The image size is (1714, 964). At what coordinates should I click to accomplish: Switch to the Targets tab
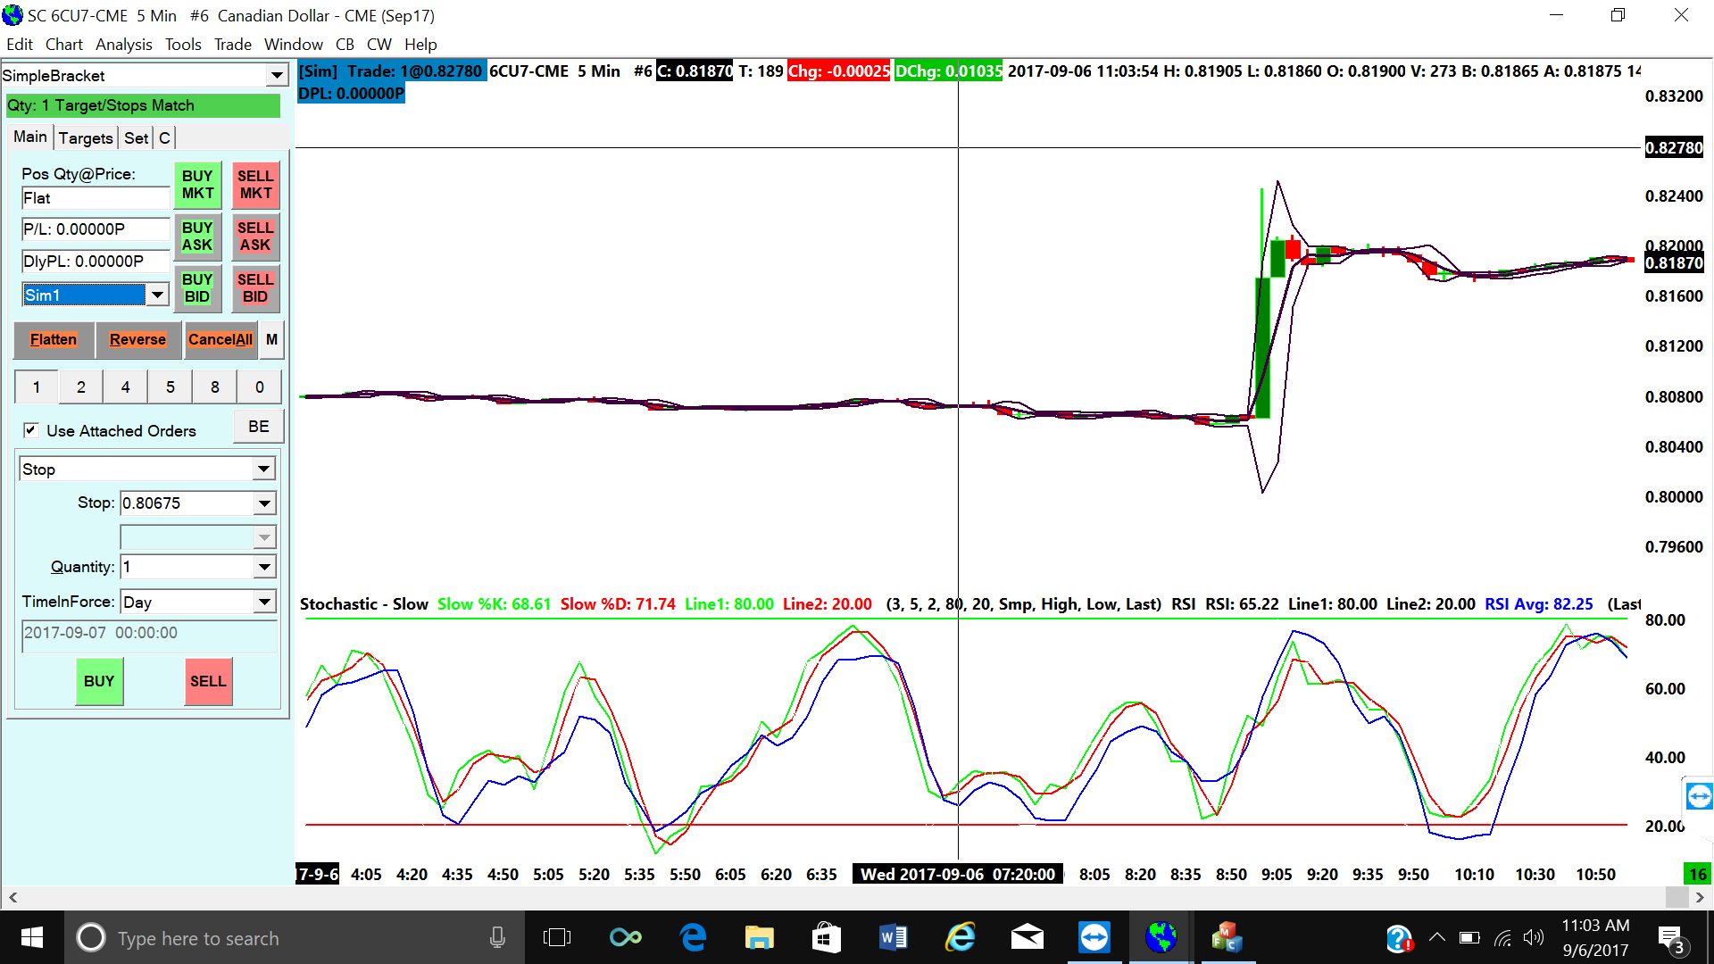point(86,137)
